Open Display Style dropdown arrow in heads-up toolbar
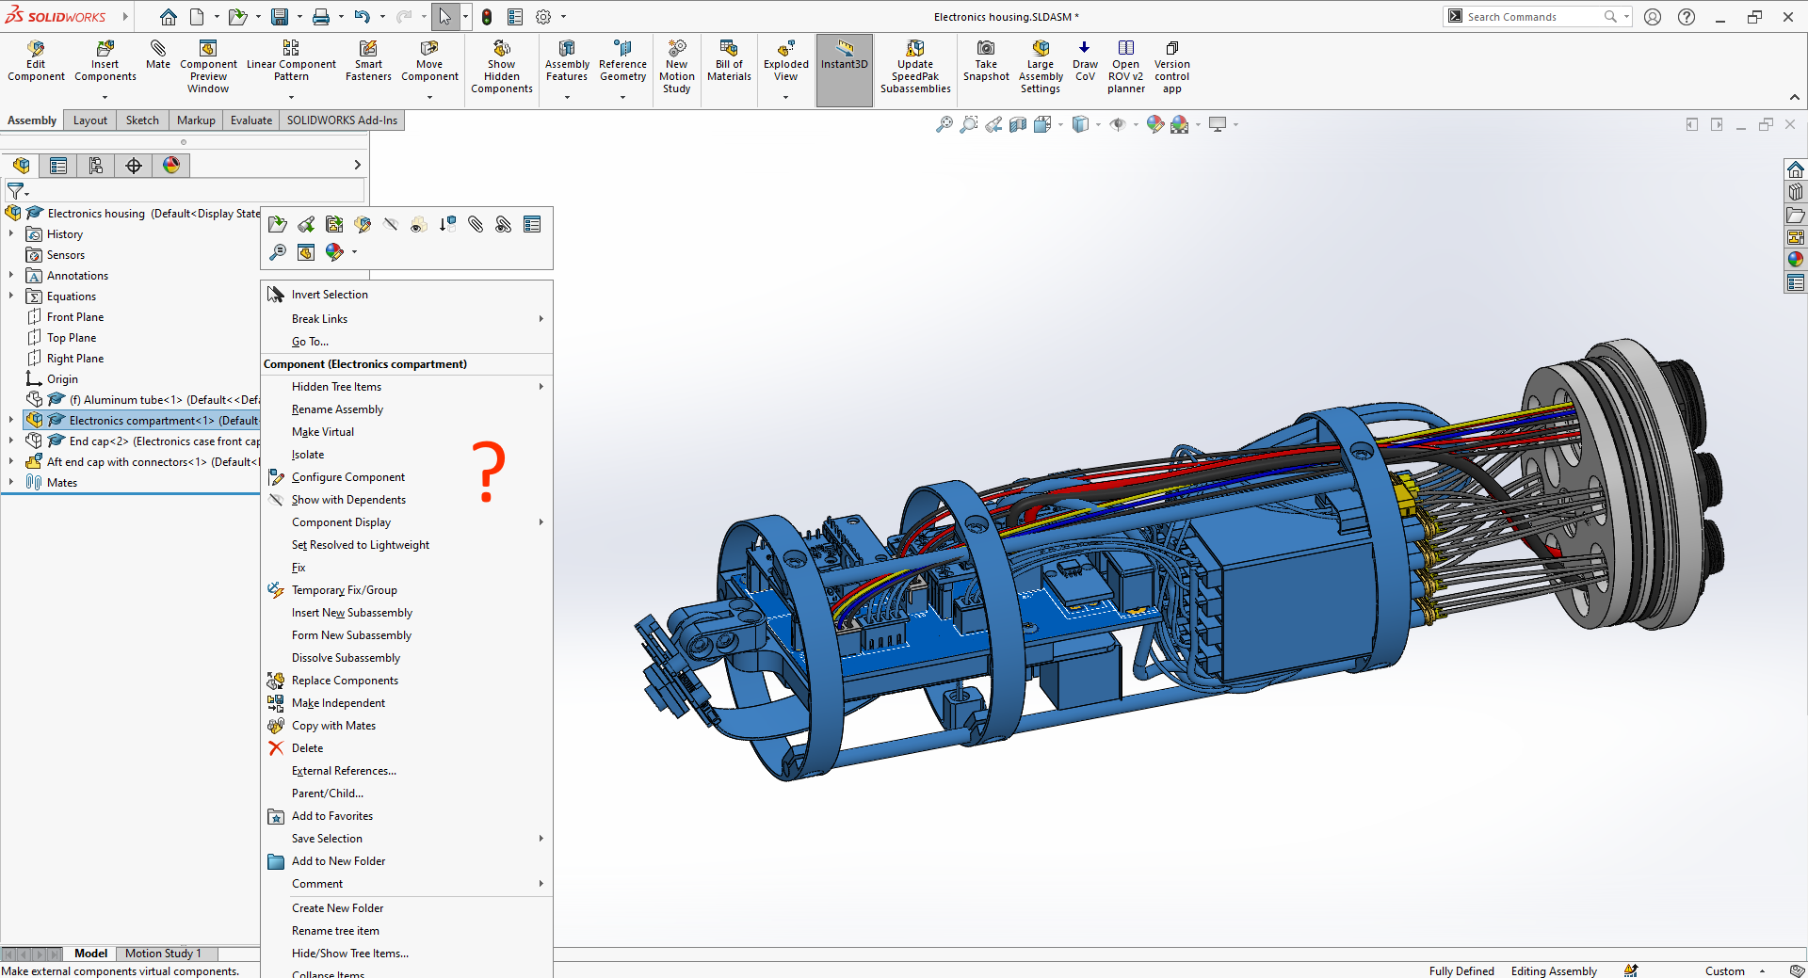 tap(1098, 124)
